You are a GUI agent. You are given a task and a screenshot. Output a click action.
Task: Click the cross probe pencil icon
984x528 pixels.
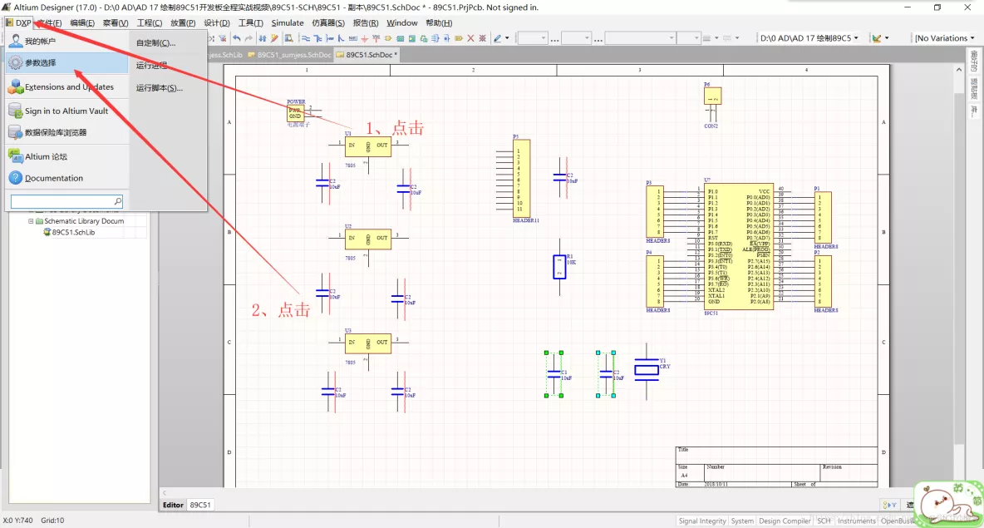click(x=274, y=38)
